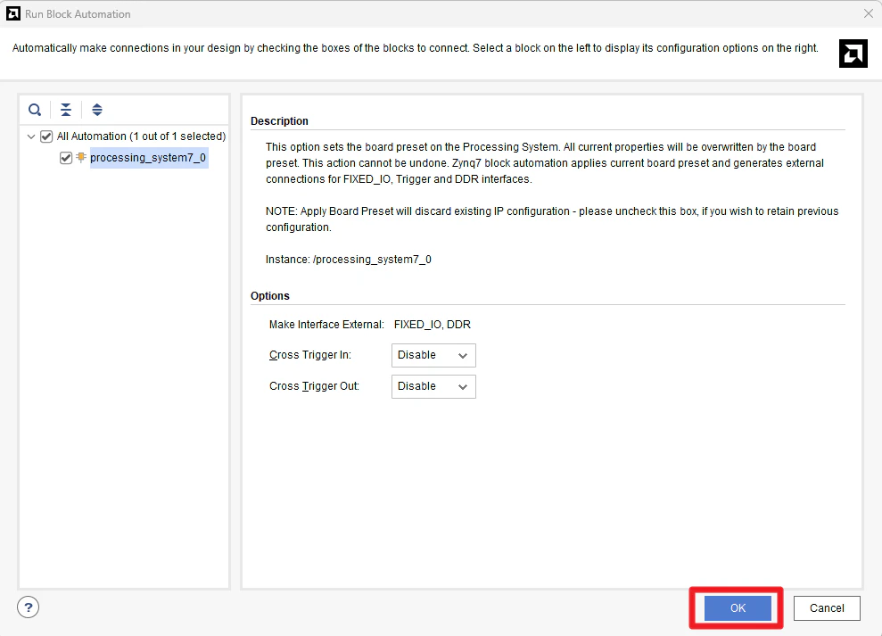Close the Run Block Automation dialog
882x636 pixels.
(869, 13)
